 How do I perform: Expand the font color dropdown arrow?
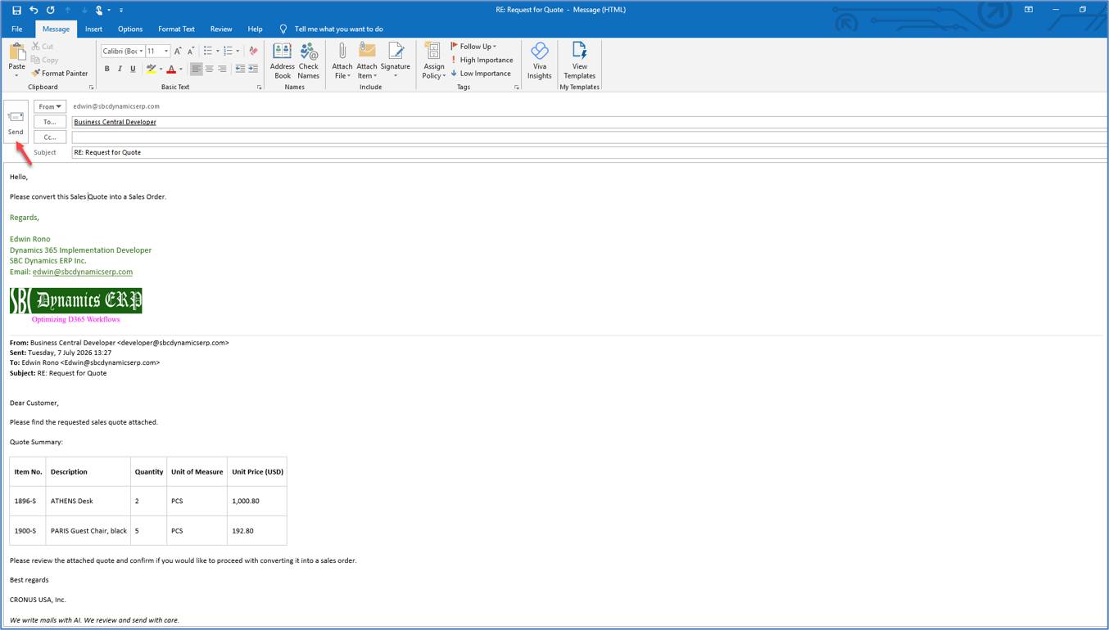(x=181, y=69)
